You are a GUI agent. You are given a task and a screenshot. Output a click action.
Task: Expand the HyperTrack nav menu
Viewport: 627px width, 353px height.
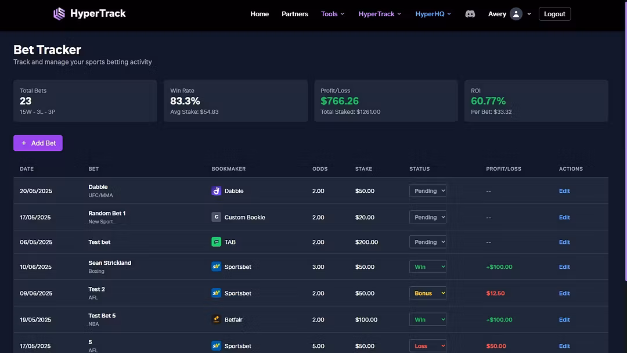(x=380, y=14)
